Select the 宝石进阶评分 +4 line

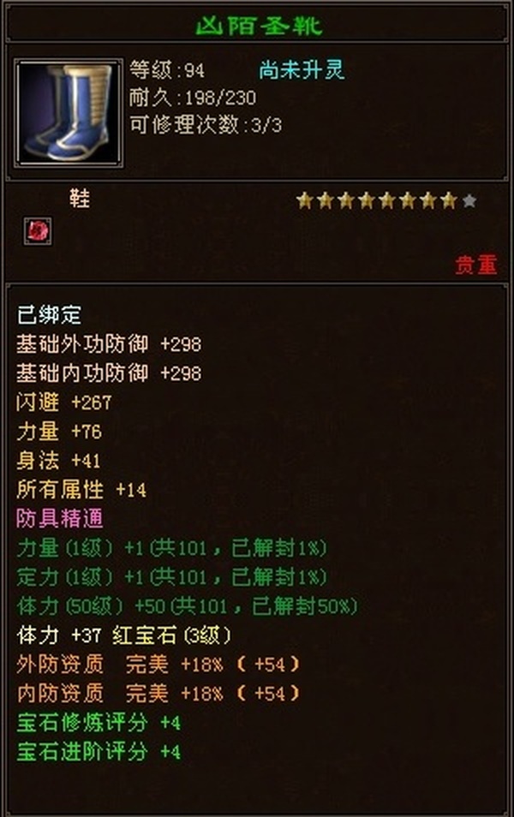tap(99, 752)
